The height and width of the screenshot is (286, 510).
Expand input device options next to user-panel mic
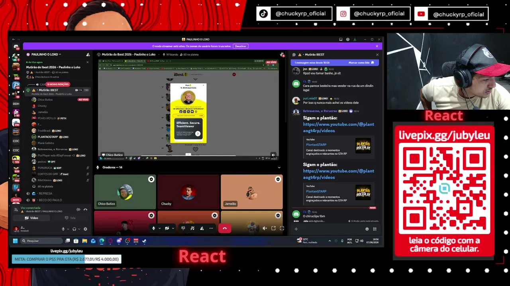68,229
